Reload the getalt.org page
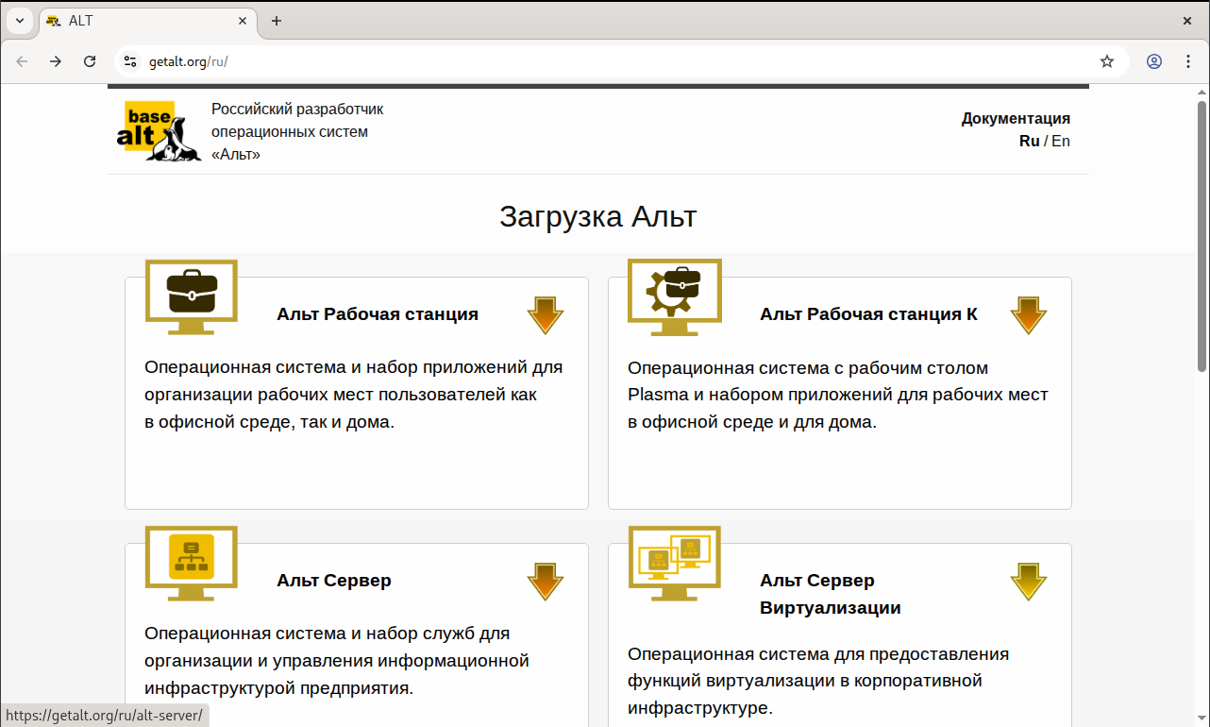Screen dimensions: 1210x727 (x=90, y=61)
